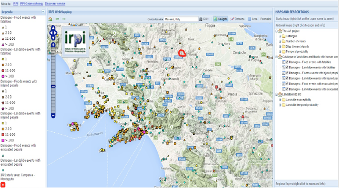Click the Sites & event density folder icon
The width and height of the screenshot is (339, 188).
pyautogui.click(x=283, y=47)
